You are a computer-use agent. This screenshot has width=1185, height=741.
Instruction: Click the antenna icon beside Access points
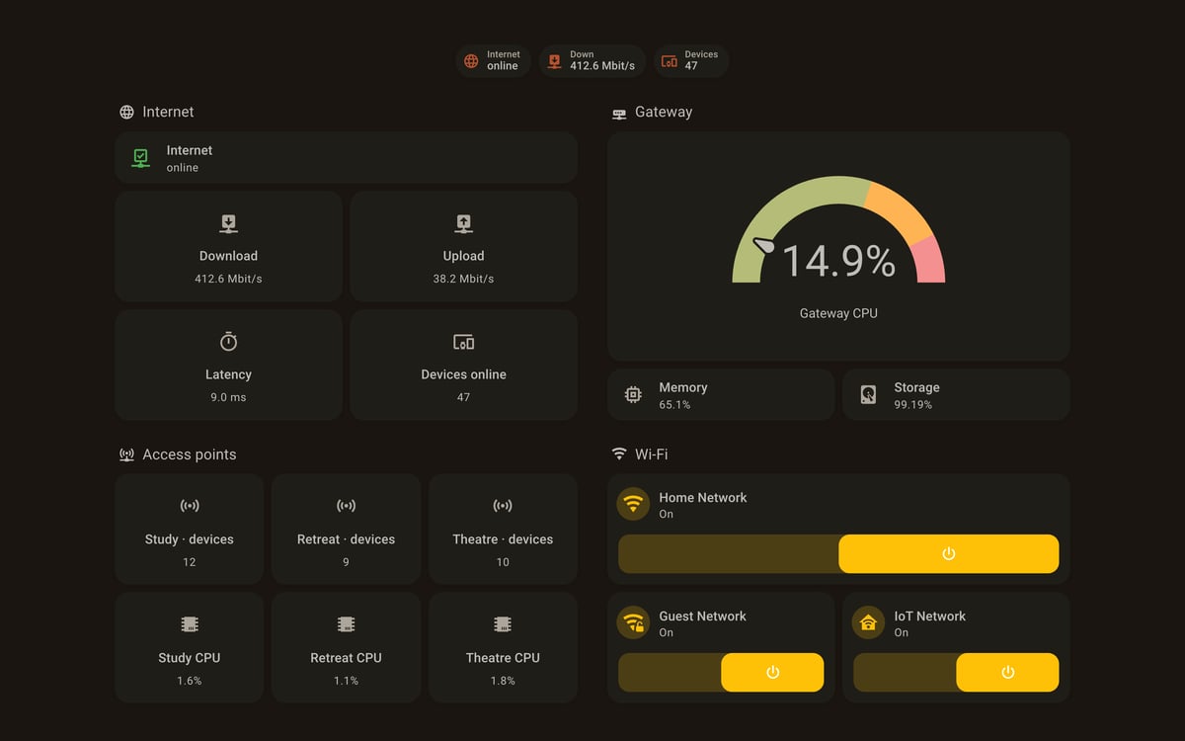coord(126,455)
